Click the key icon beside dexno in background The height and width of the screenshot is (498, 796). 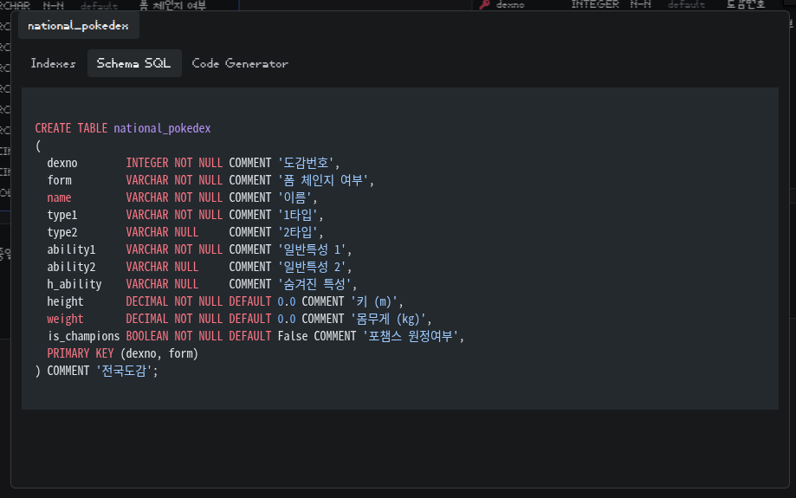click(x=484, y=4)
